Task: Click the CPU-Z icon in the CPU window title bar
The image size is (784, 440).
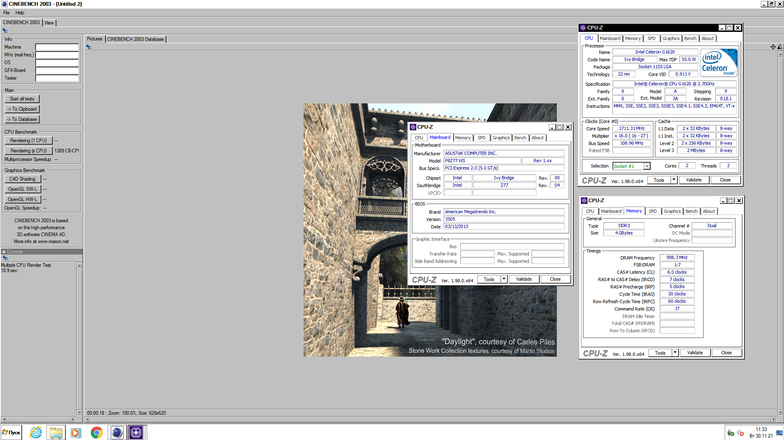Action: point(583,28)
